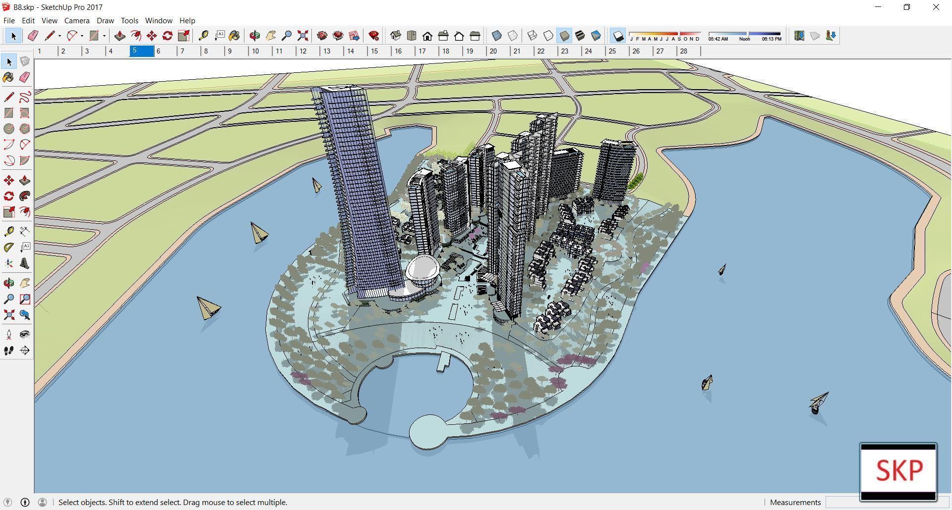Enable Shaded face style

click(x=564, y=36)
